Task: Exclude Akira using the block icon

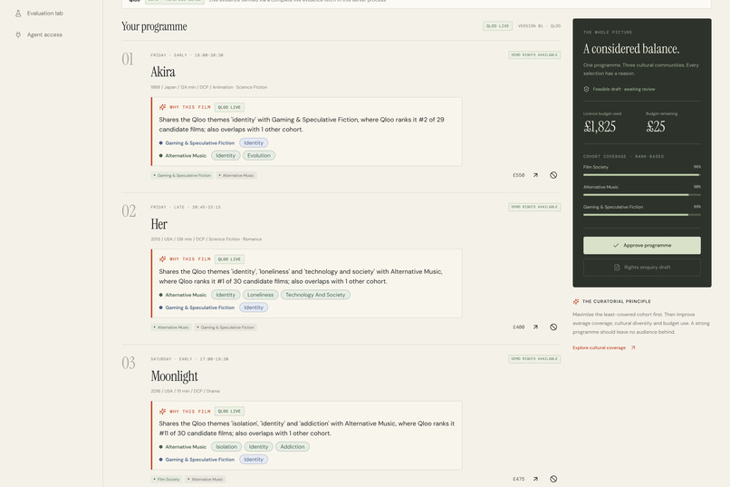Action: [x=553, y=175]
